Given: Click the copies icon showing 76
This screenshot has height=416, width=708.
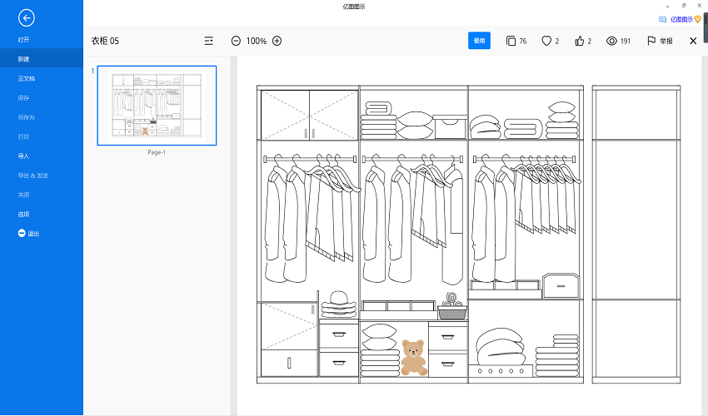Looking at the screenshot, I should click(x=511, y=41).
